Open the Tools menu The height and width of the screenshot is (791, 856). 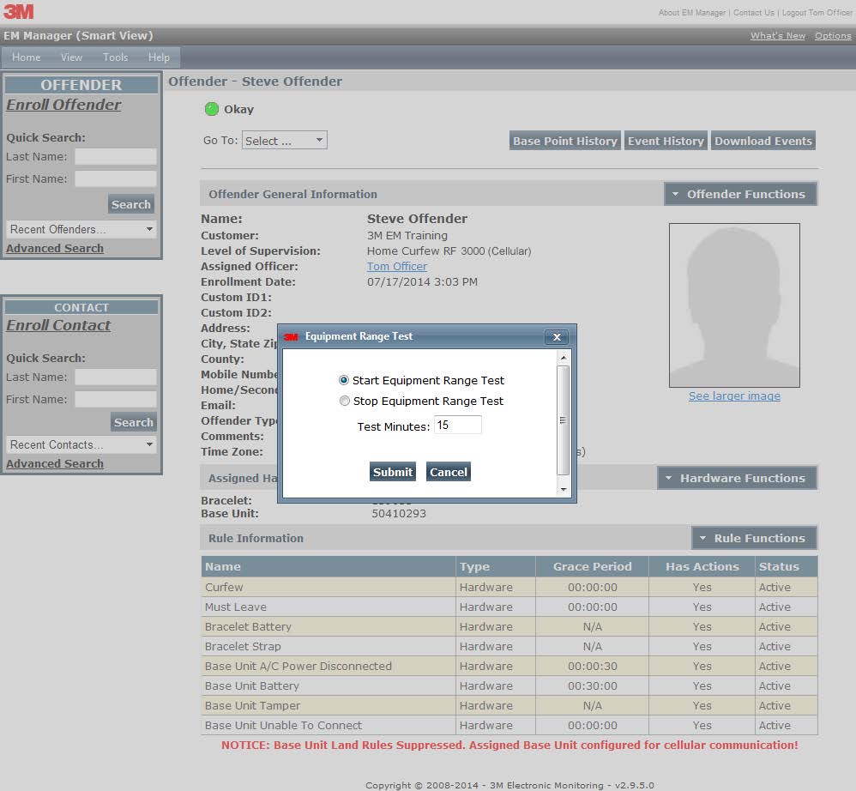click(115, 57)
